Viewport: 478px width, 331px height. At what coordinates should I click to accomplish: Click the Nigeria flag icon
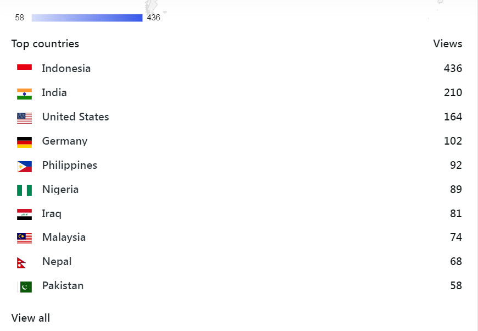click(x=24, y=190)
